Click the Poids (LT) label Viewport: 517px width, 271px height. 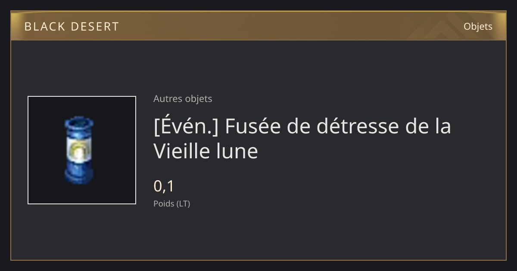[171, 203]
